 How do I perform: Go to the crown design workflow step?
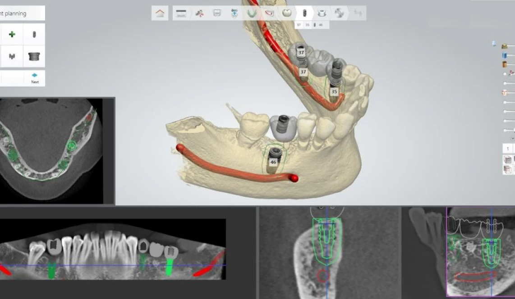(x=286, y=13)
